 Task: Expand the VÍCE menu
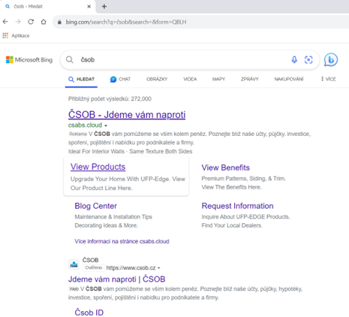(x=329, y=79)
